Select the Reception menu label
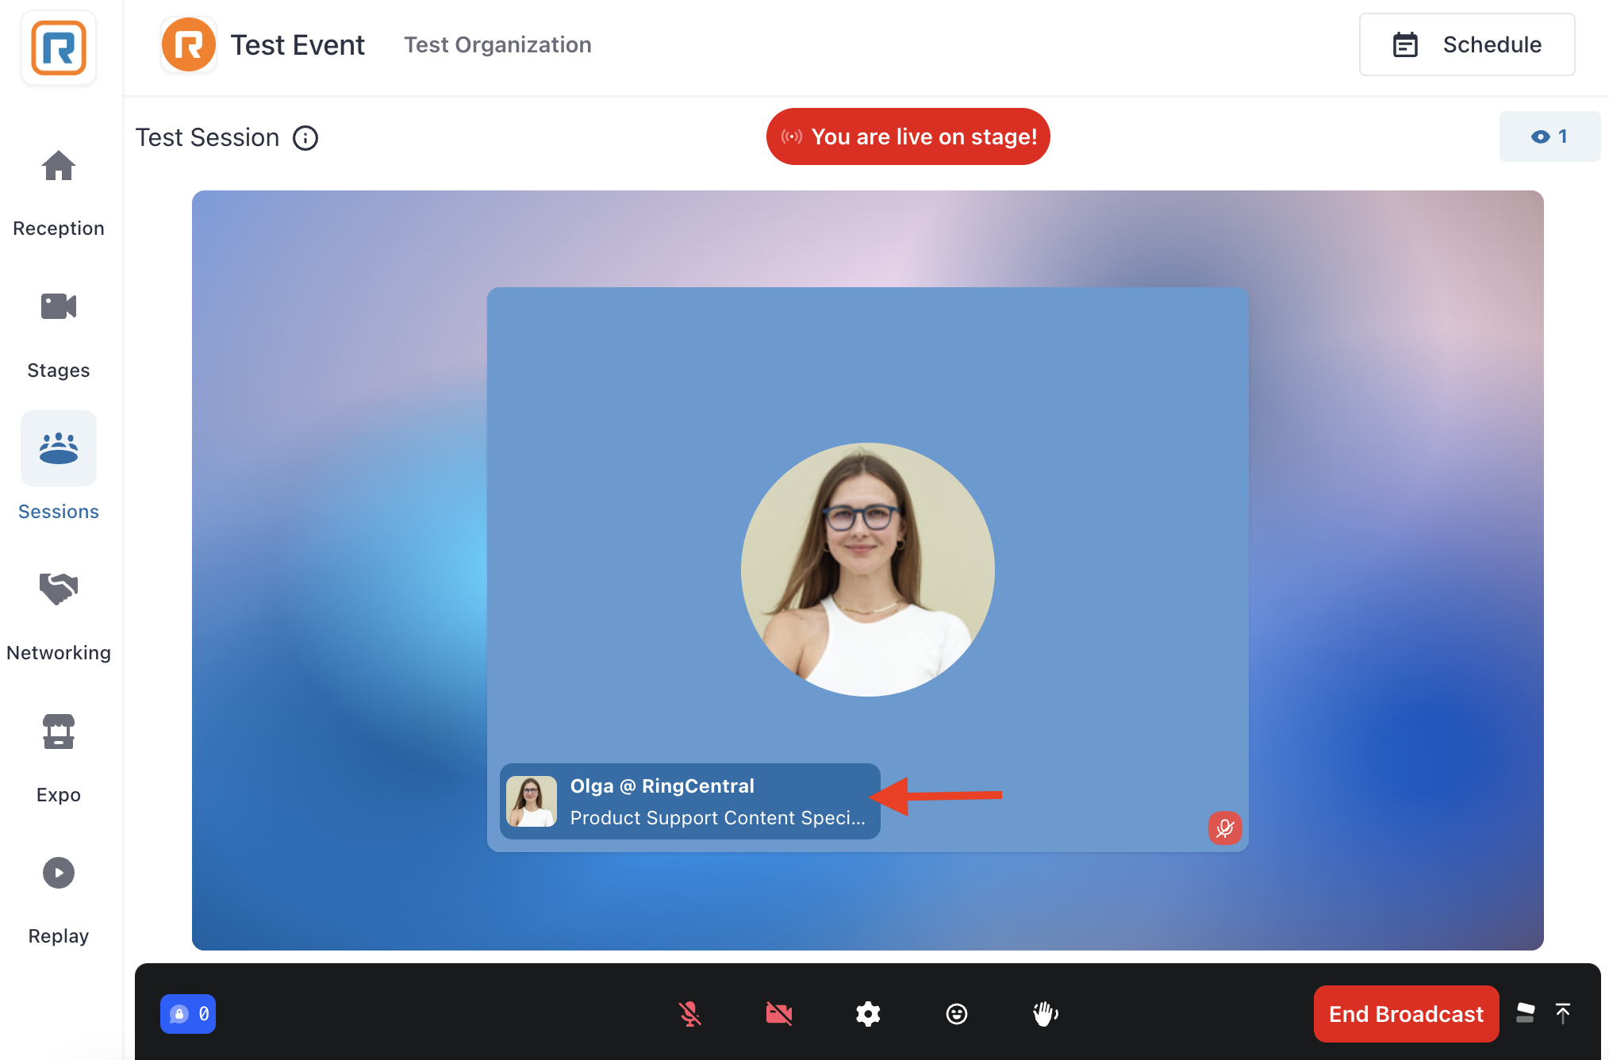1609x1060 pixels. 59,229
